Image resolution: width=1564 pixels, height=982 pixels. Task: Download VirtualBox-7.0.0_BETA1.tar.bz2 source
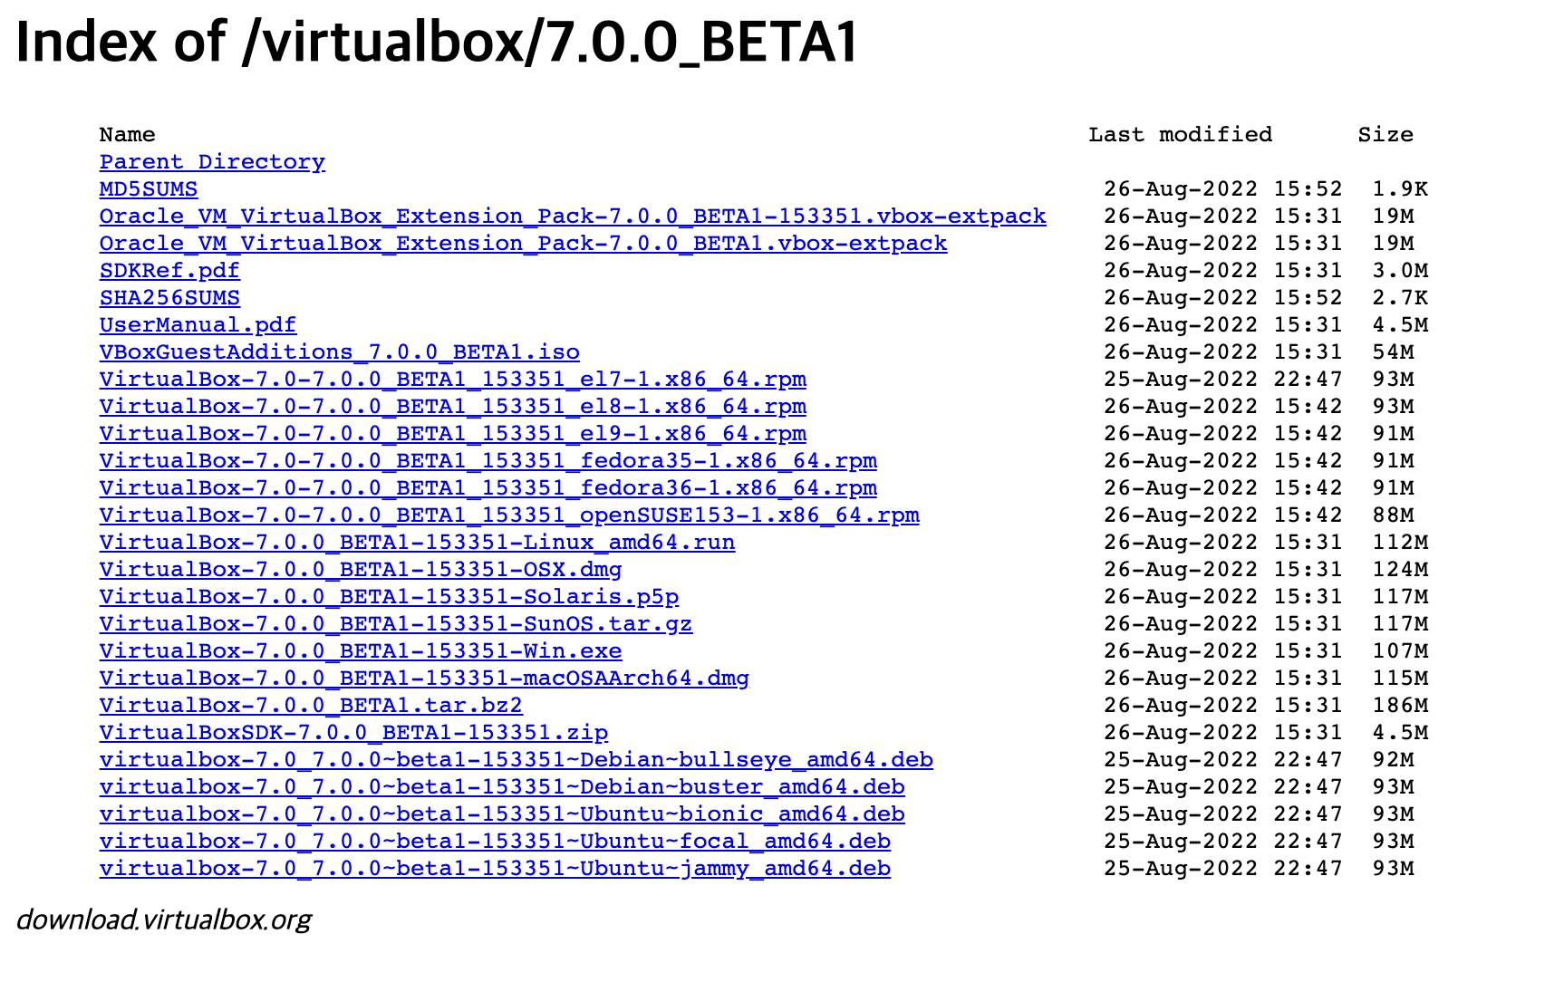(311, 706)
